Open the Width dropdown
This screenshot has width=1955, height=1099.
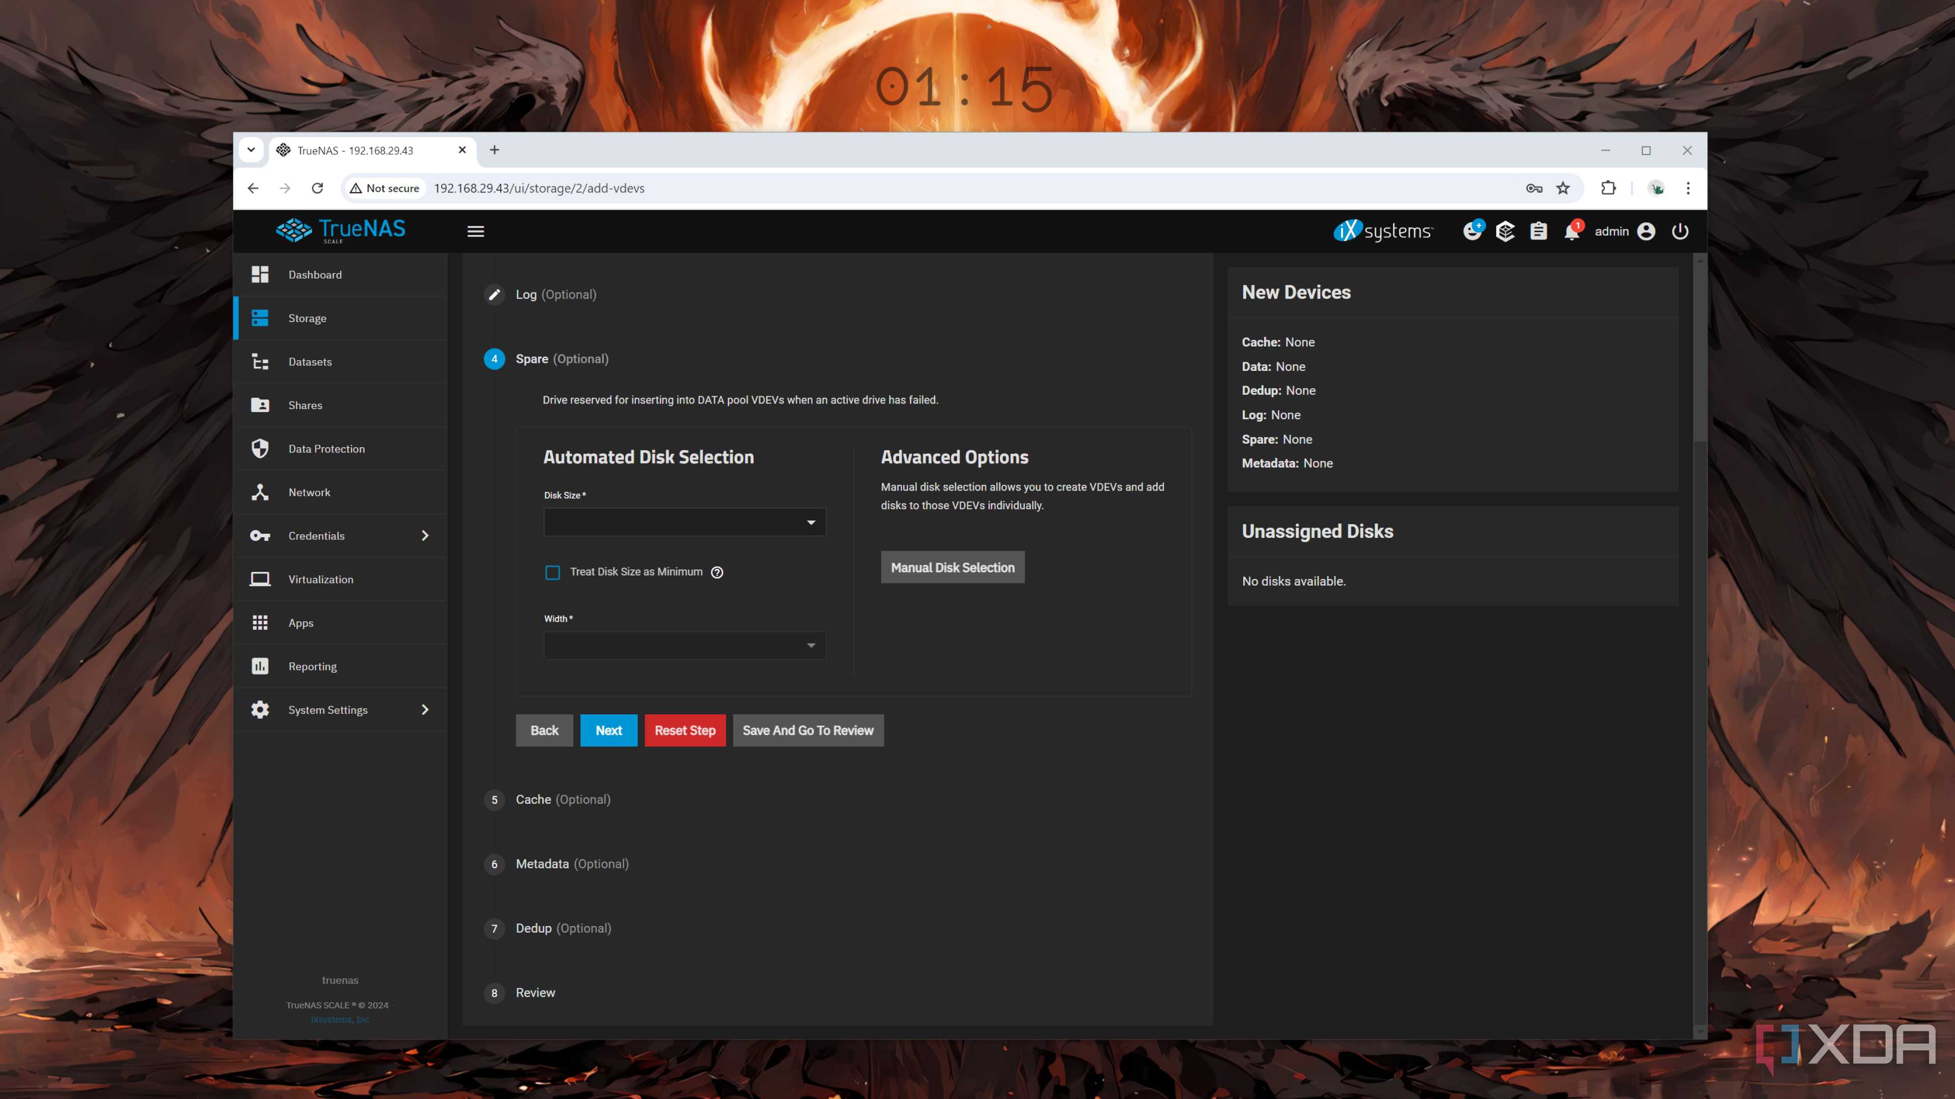[685, 646]
